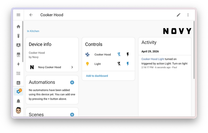208x133 pixels.
Task: Turn on the Light entity
Action: tap(128, 64)
